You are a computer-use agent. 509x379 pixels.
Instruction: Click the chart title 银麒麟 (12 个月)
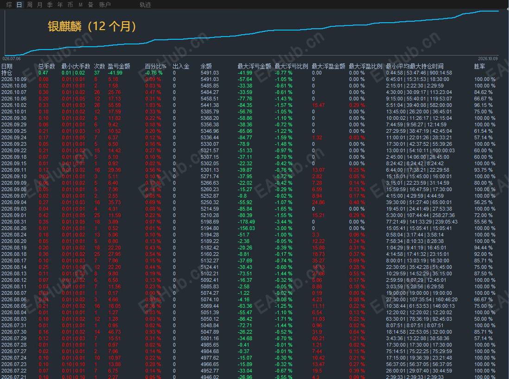[x=92, y=26]
